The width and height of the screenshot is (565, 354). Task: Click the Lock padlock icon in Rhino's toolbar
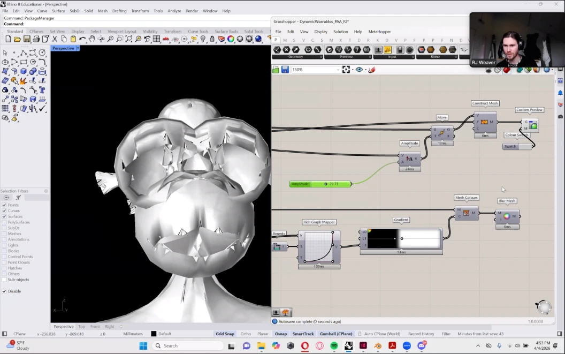point(212,39)
